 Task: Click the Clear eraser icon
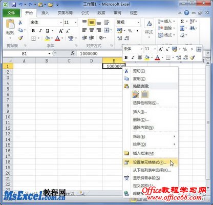click(182, 35)
